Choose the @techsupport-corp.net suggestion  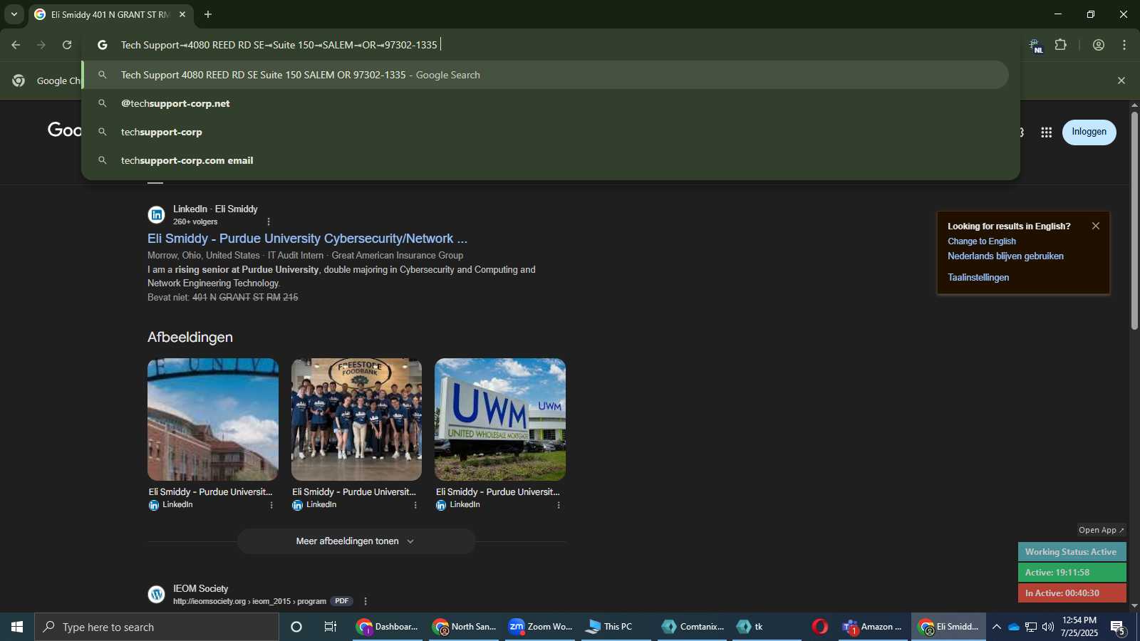point(545,103)
